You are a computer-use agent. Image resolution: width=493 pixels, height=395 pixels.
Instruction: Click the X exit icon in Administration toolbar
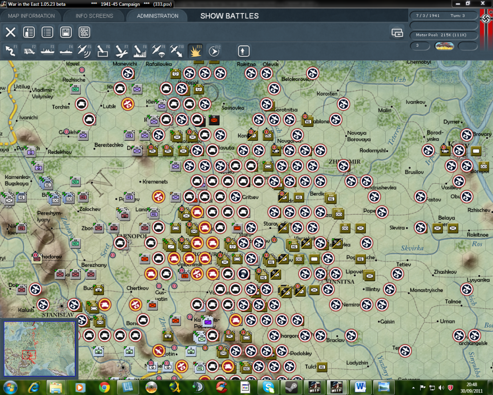coord(11,32)
